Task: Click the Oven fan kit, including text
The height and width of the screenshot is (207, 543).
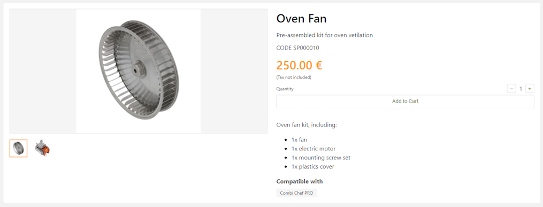Action: coord(307,125)
